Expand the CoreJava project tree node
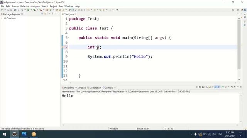The height and width of the screenshot is (138, 247). click(2, 18)
